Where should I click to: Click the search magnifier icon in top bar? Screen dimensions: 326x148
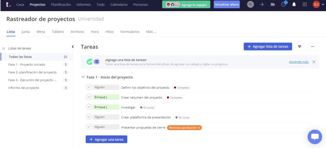pyautogui.click(x=251, y=4)
